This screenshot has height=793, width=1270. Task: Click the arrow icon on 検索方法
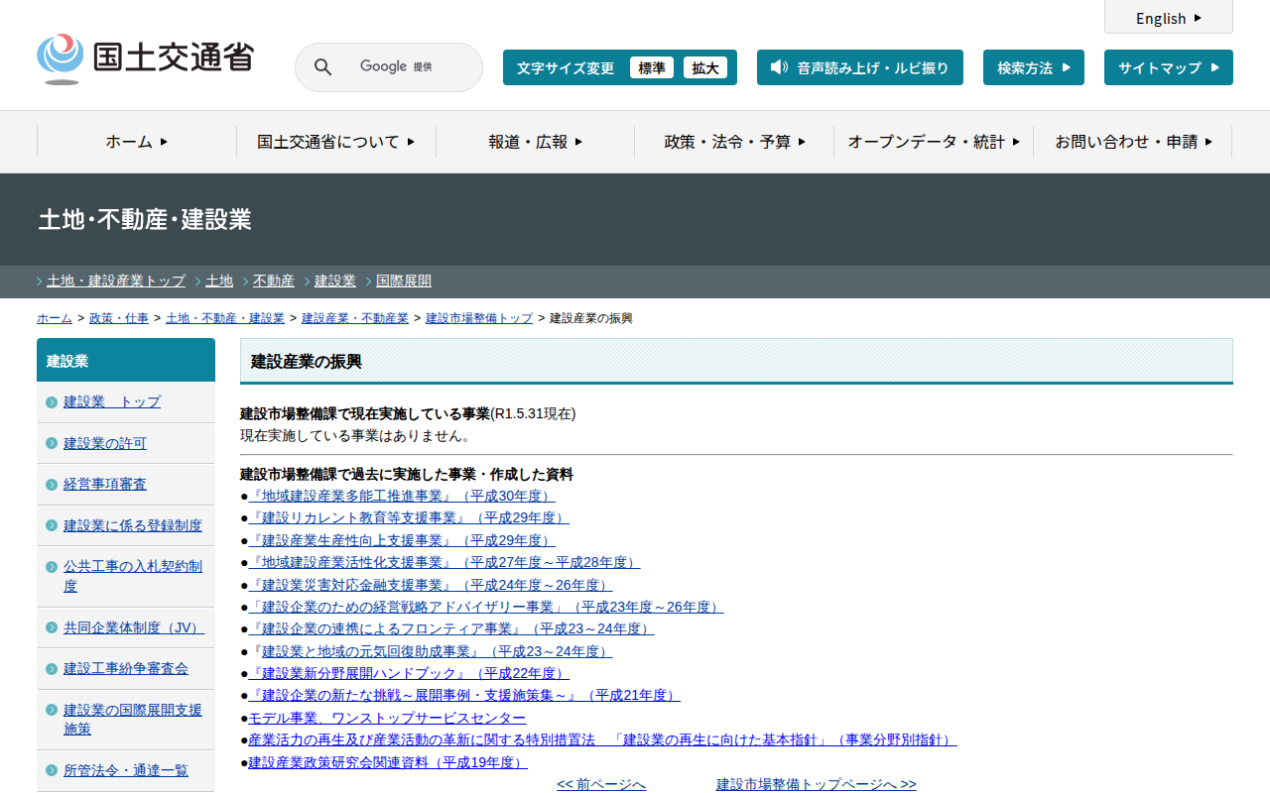point(1066,67)
